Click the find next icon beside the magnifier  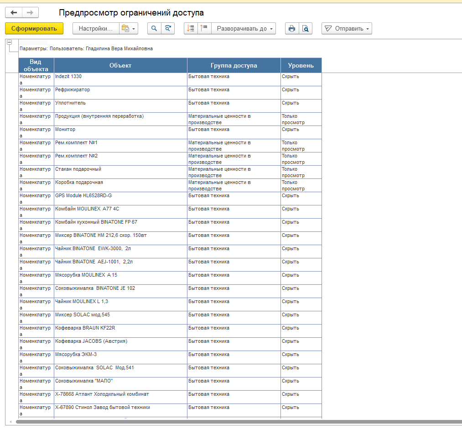[x=168, y=29]
